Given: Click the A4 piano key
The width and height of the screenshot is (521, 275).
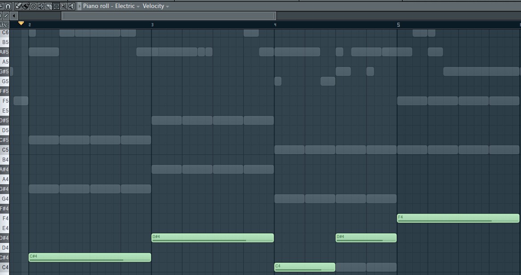Looking at the screenshot, I should tap(4, 179).
